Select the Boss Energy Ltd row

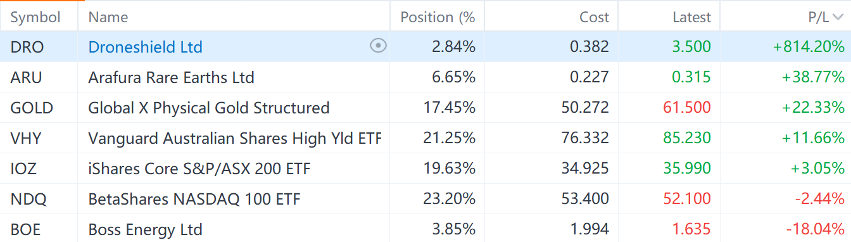tap(425, 229)
